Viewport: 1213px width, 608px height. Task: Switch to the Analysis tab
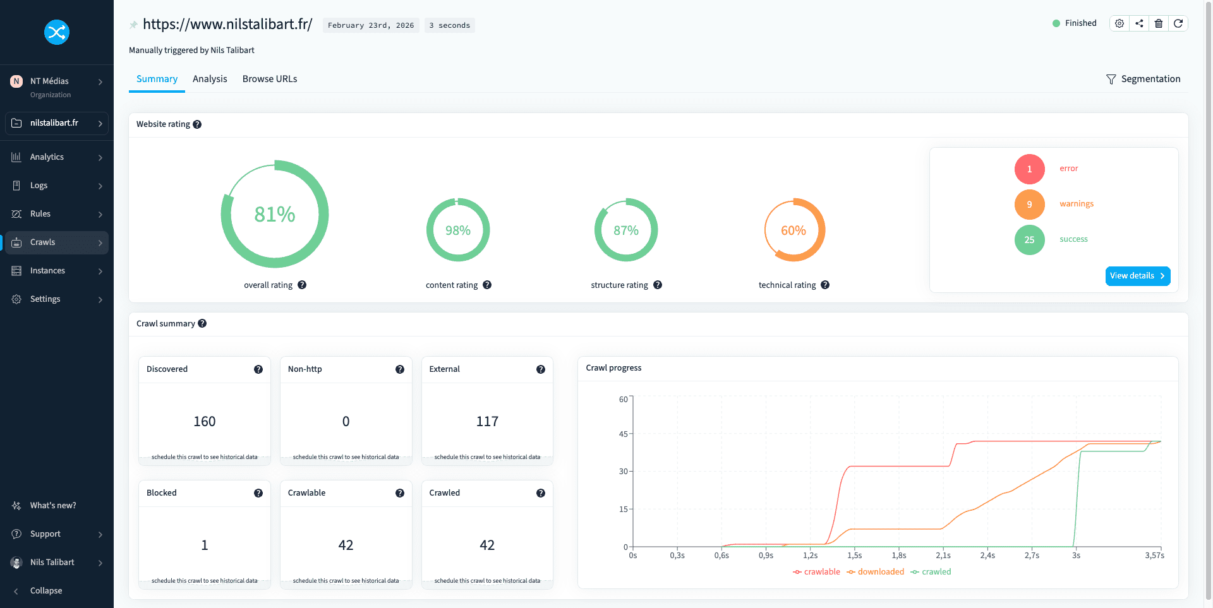210,79
